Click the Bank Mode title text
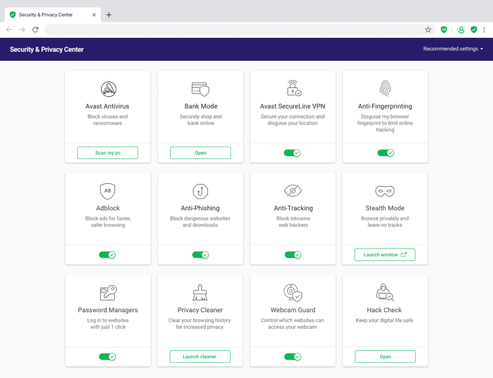The width and height of the screenshot is (493, 378). pyautogui.click(x=201, y=106)
